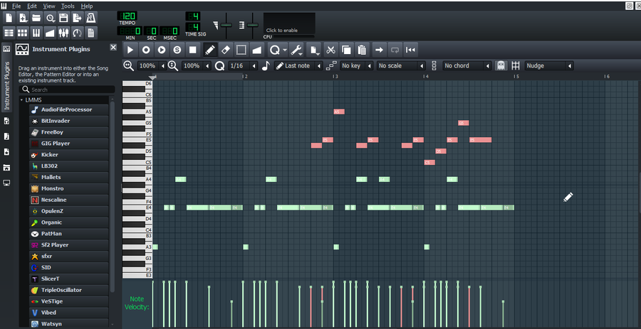Open an existing project folder icon
Viewport: 641px width, 329px height.
(x=36, y=18)
